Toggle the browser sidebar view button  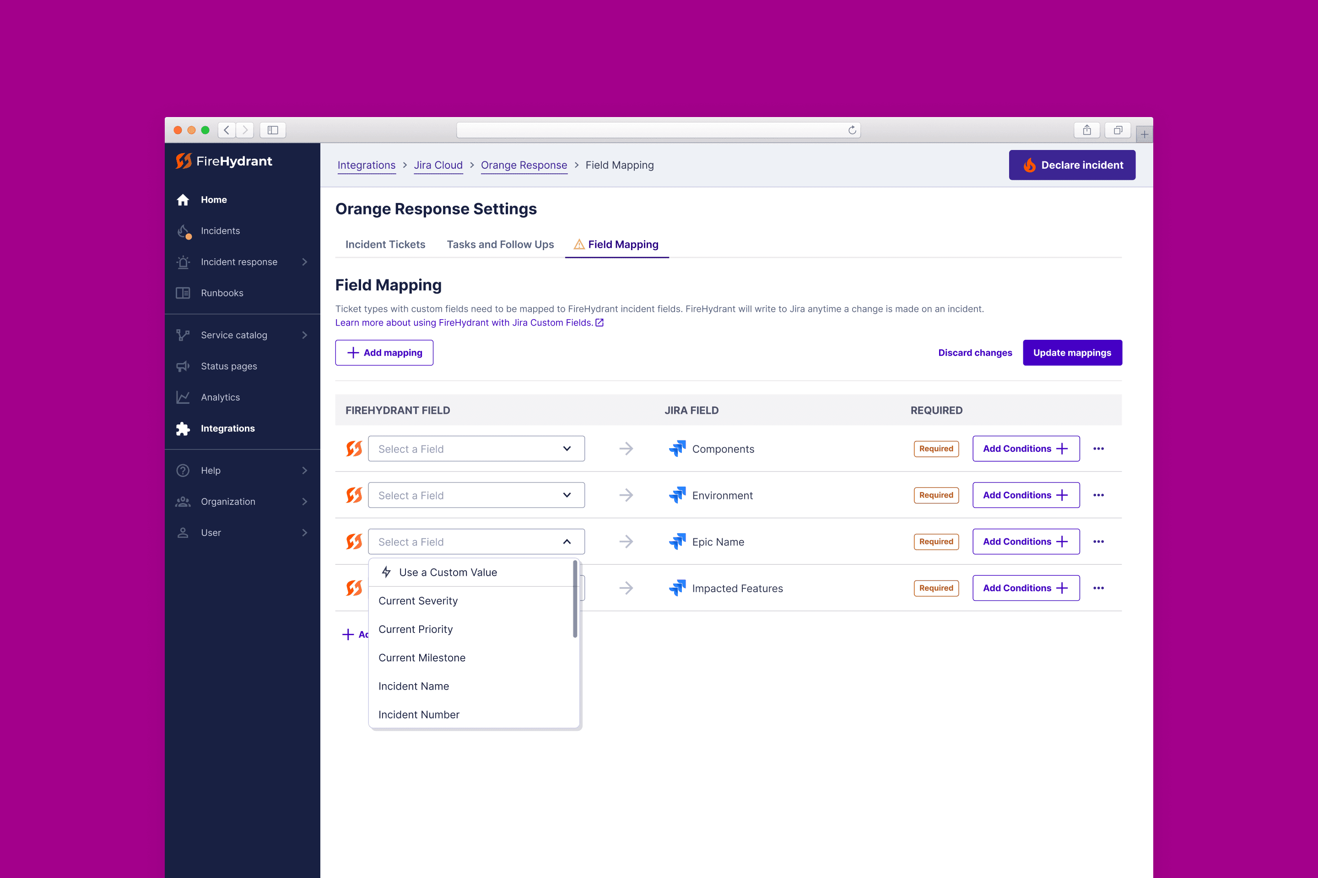pos(273,130)
